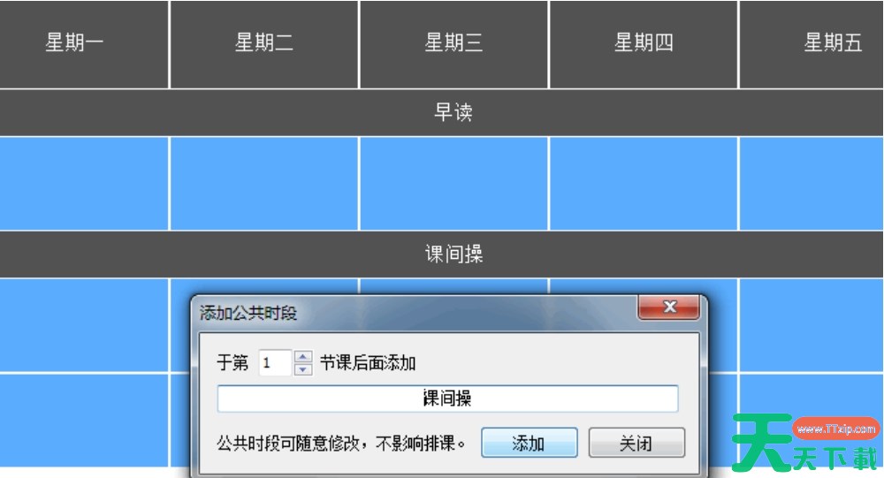
Task: Click the 早读 public period row
Action: click(x=441, y=112)
